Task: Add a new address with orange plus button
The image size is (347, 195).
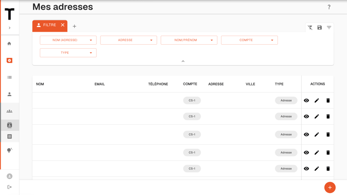Action: pos(330,187)
